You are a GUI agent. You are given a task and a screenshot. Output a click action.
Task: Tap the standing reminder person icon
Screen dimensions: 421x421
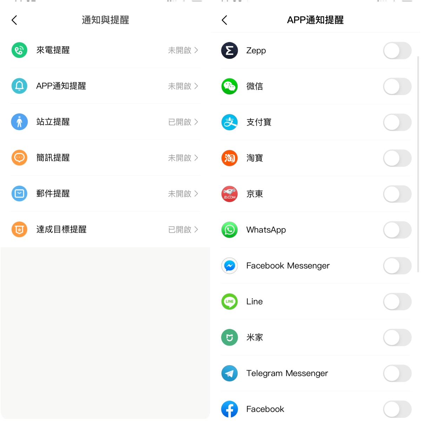pos(19,122)
